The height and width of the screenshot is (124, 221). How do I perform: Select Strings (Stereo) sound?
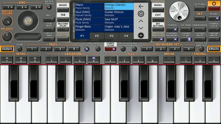[x=119, y=7]
